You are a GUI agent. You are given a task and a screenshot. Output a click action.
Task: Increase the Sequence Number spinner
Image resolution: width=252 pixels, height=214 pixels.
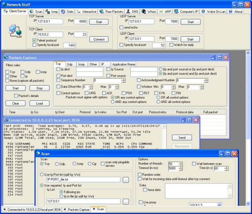(123, 79)
